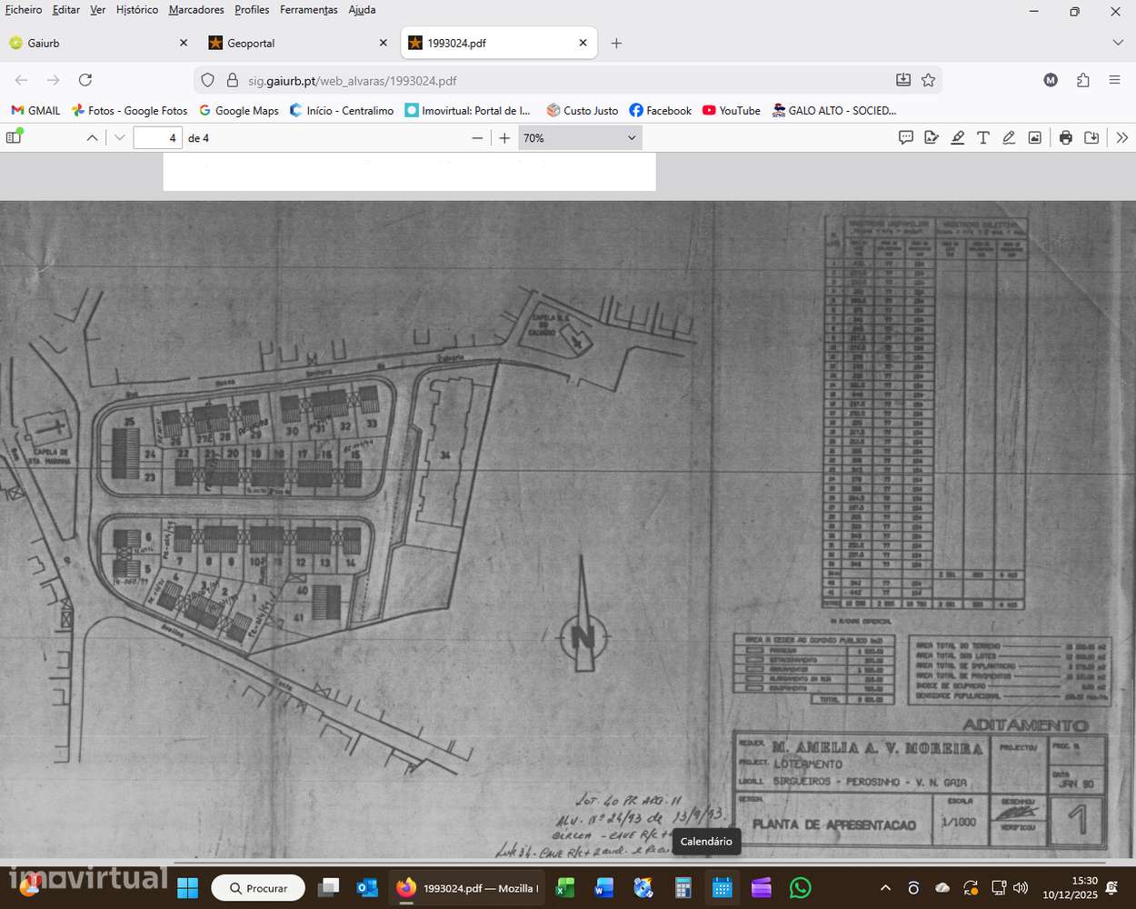Open WhatsApp from the taskbar
Screen dimensions: 1136x909
800,888
